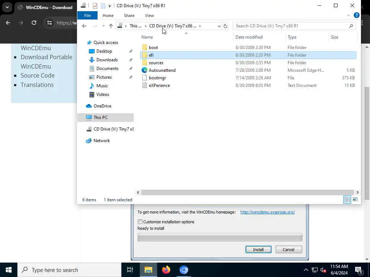Viewport: 370px width, 277px height.
Task: Click the Windows taskbar search box
Action: coord(69,270)
